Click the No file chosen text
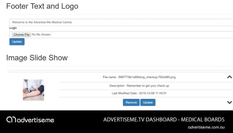The height and width of the screenshot is (133, 233). click(41, 34)
